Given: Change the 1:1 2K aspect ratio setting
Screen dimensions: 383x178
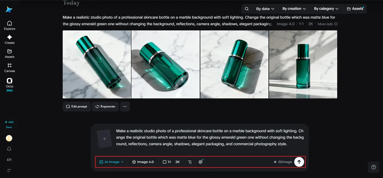Looking at the screenshot, I should click(171, 162).
